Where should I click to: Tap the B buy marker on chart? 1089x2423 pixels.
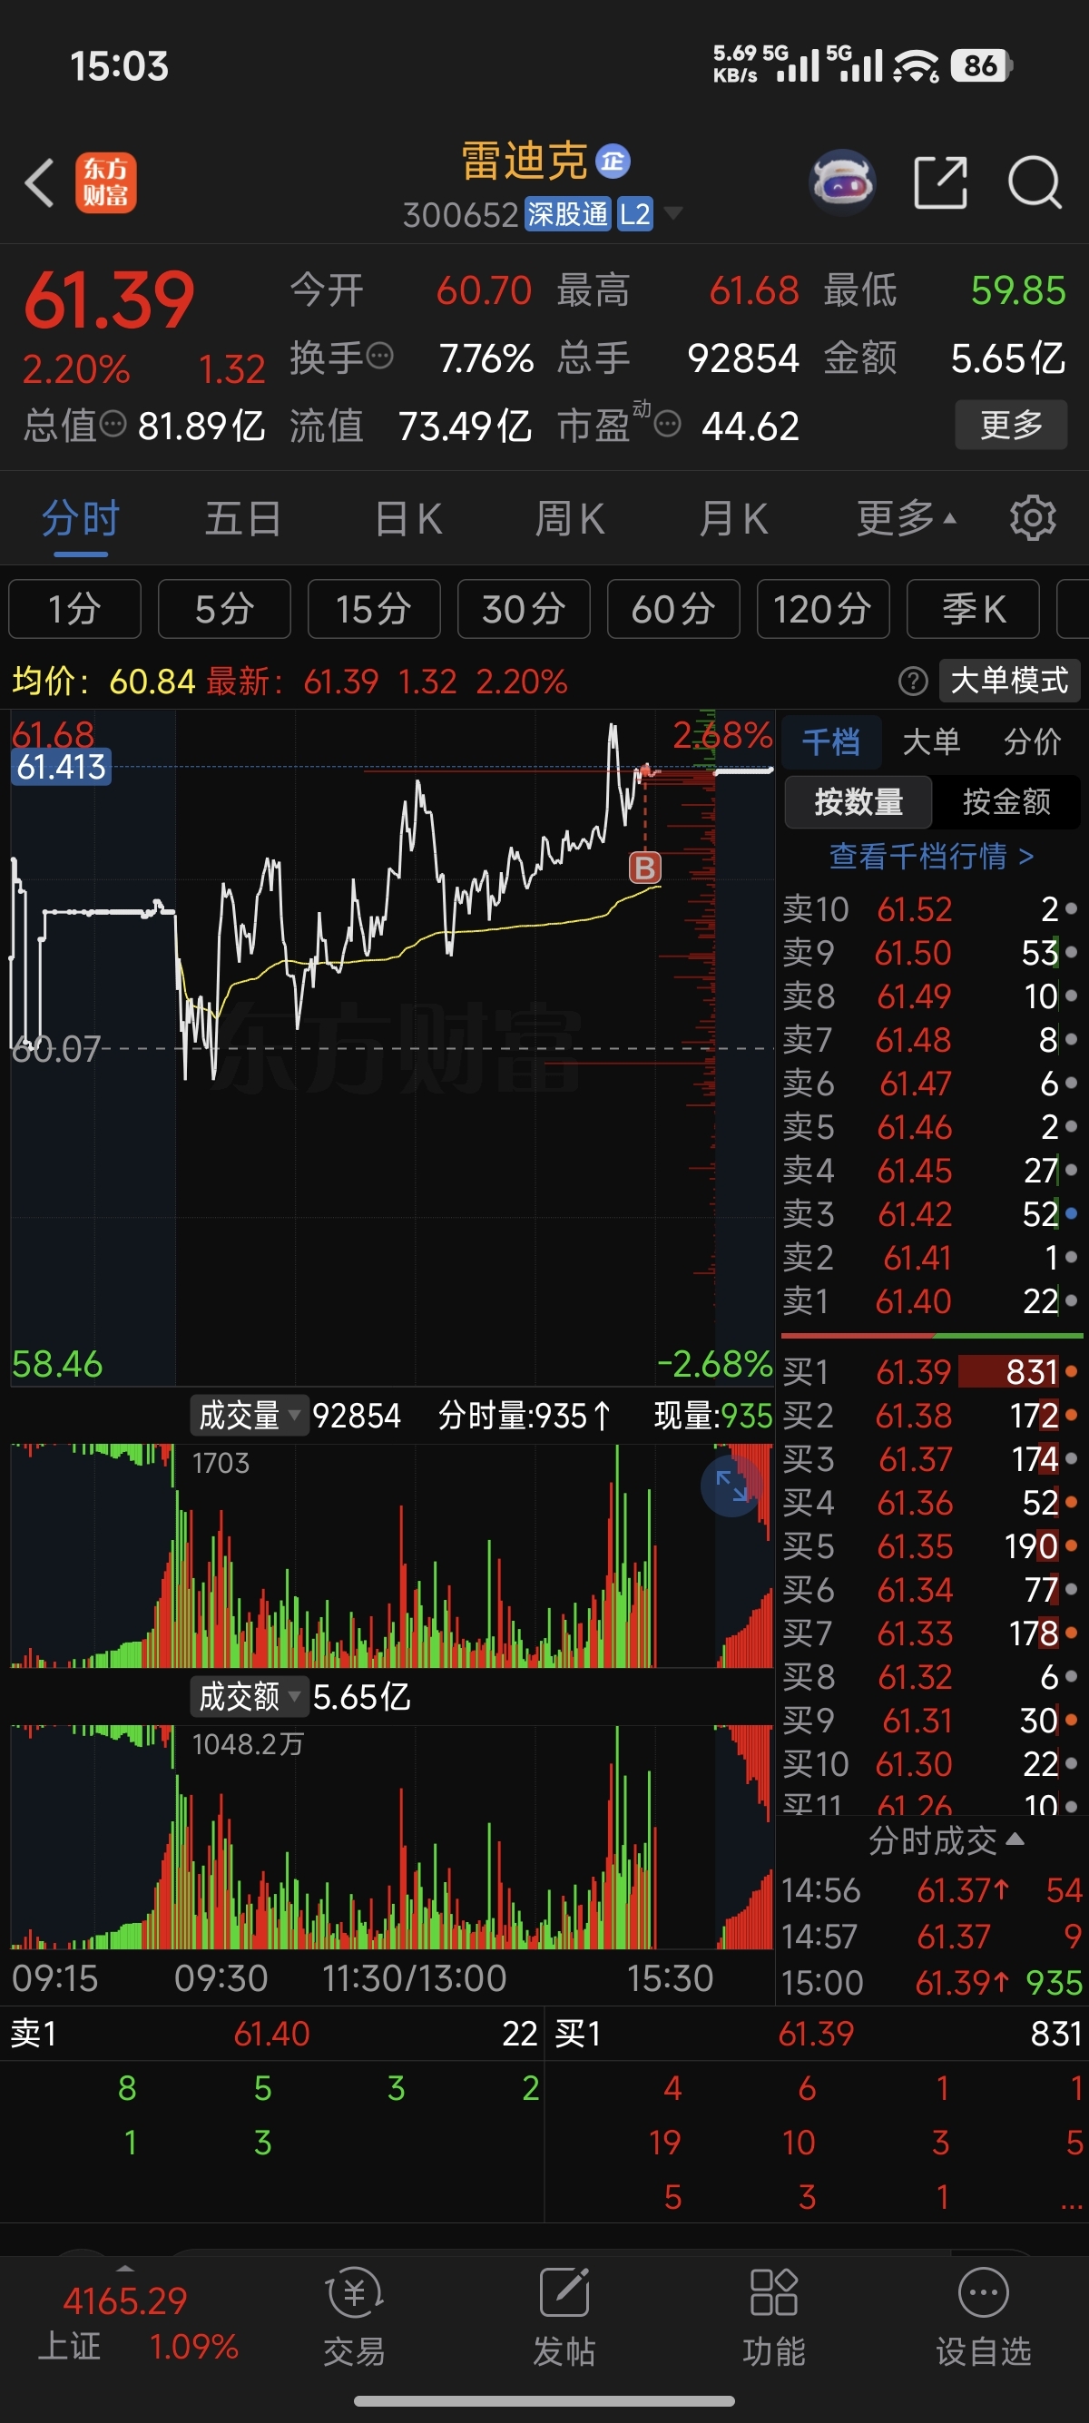click(644, 868)
